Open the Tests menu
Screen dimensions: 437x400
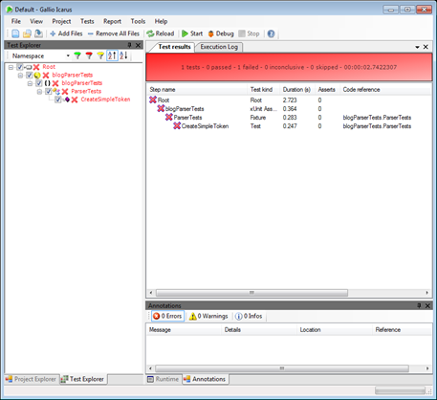(87, 21)
